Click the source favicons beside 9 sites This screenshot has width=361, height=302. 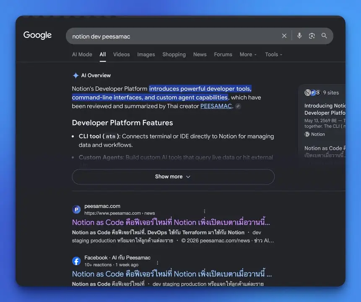coord(312,93)
